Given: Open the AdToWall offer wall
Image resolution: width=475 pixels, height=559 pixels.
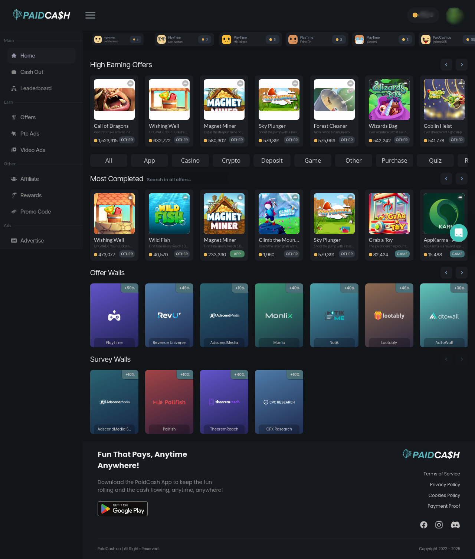Looking at the screenshot, I should coord(444,315).
